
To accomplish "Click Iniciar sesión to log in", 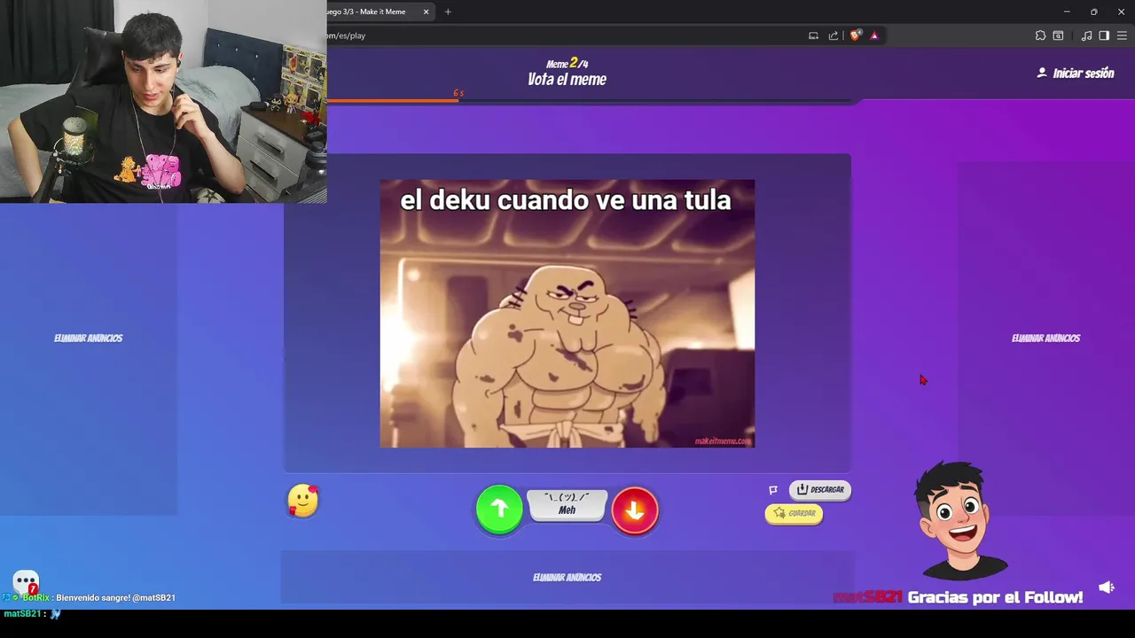I will coord(1075,74).
